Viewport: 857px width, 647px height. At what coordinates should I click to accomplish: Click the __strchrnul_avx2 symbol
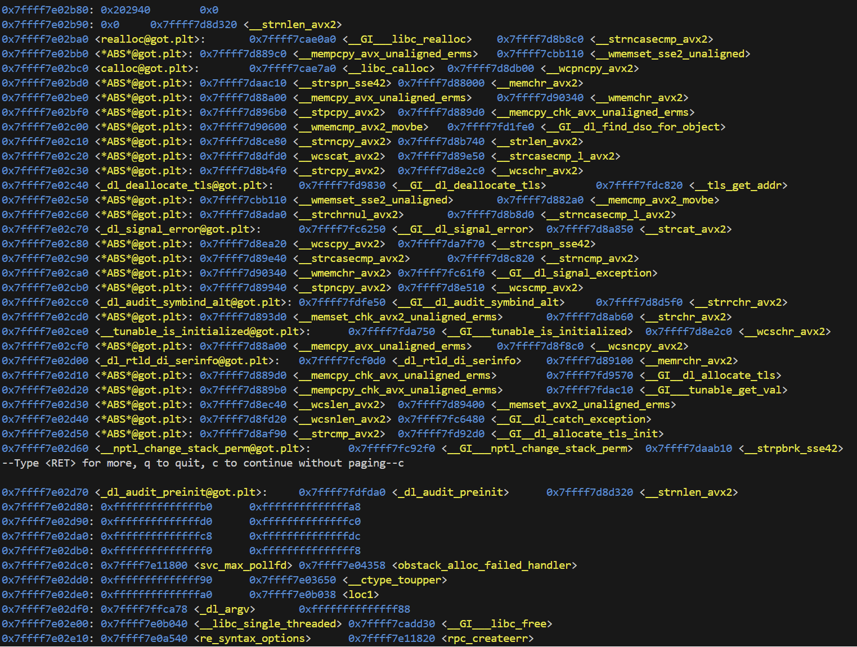pyautogui.click(x=348, y=215)
